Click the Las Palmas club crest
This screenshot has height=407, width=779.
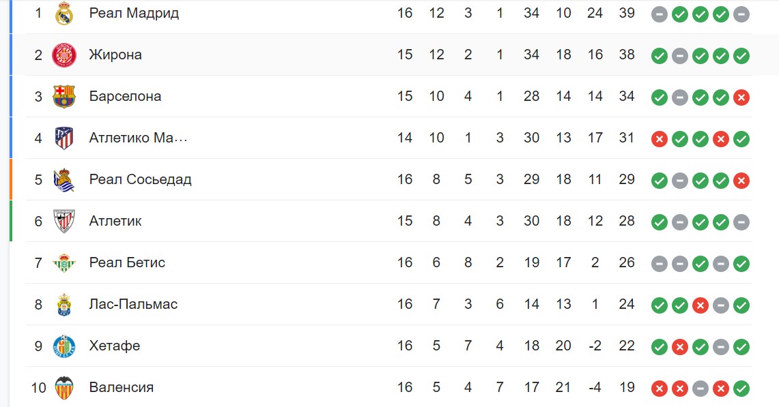pos(64,305)
